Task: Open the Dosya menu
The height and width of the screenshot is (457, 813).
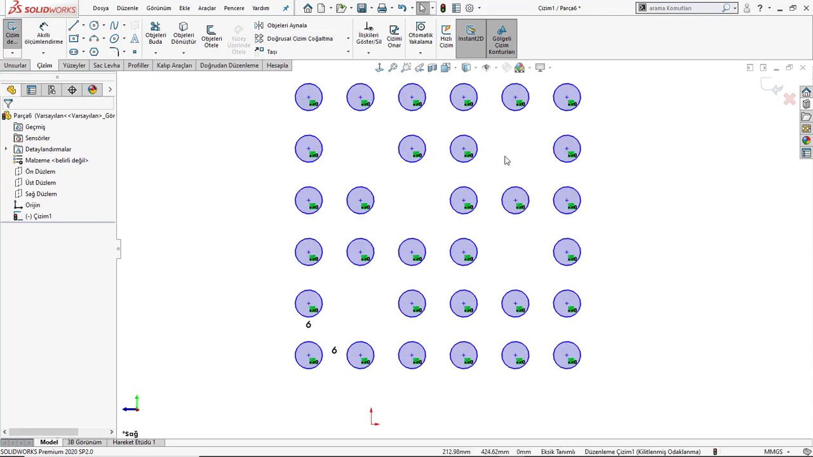Action: point(100,8)
